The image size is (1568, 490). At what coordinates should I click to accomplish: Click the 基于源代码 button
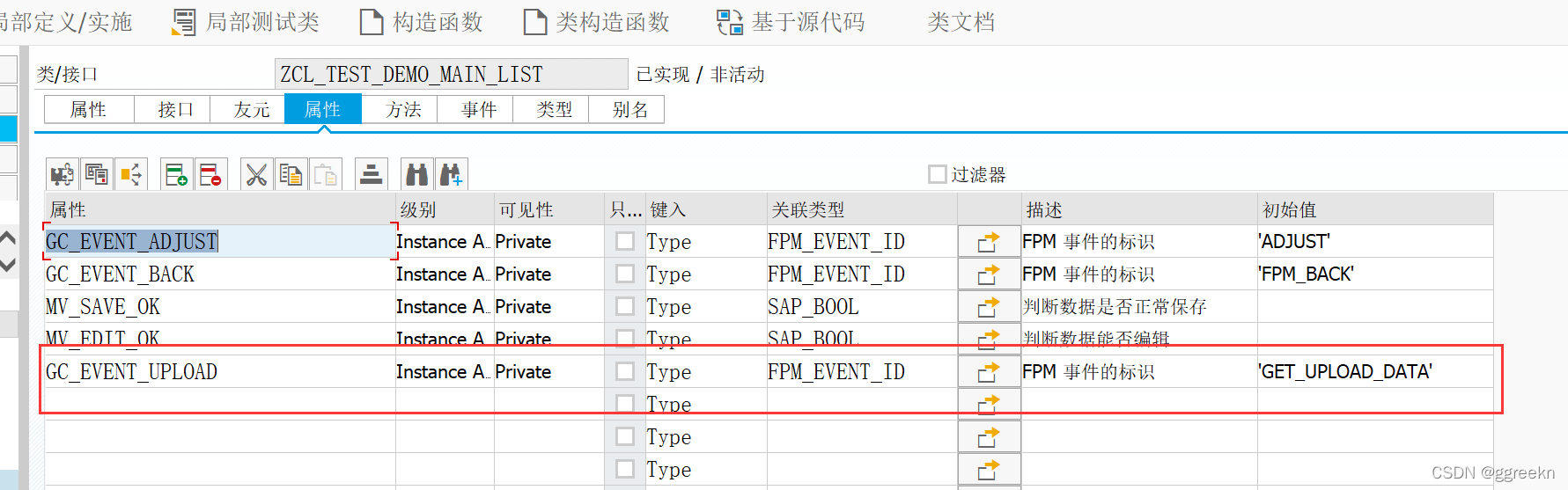point(791,22)
